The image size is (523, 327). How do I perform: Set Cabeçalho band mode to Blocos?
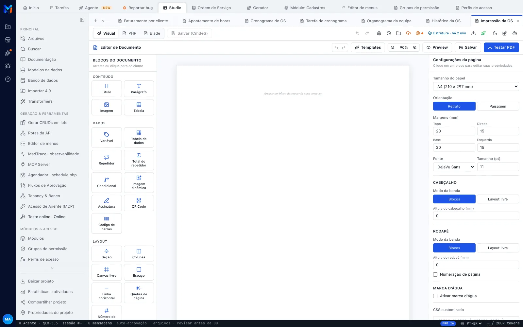tap(454, 199)
